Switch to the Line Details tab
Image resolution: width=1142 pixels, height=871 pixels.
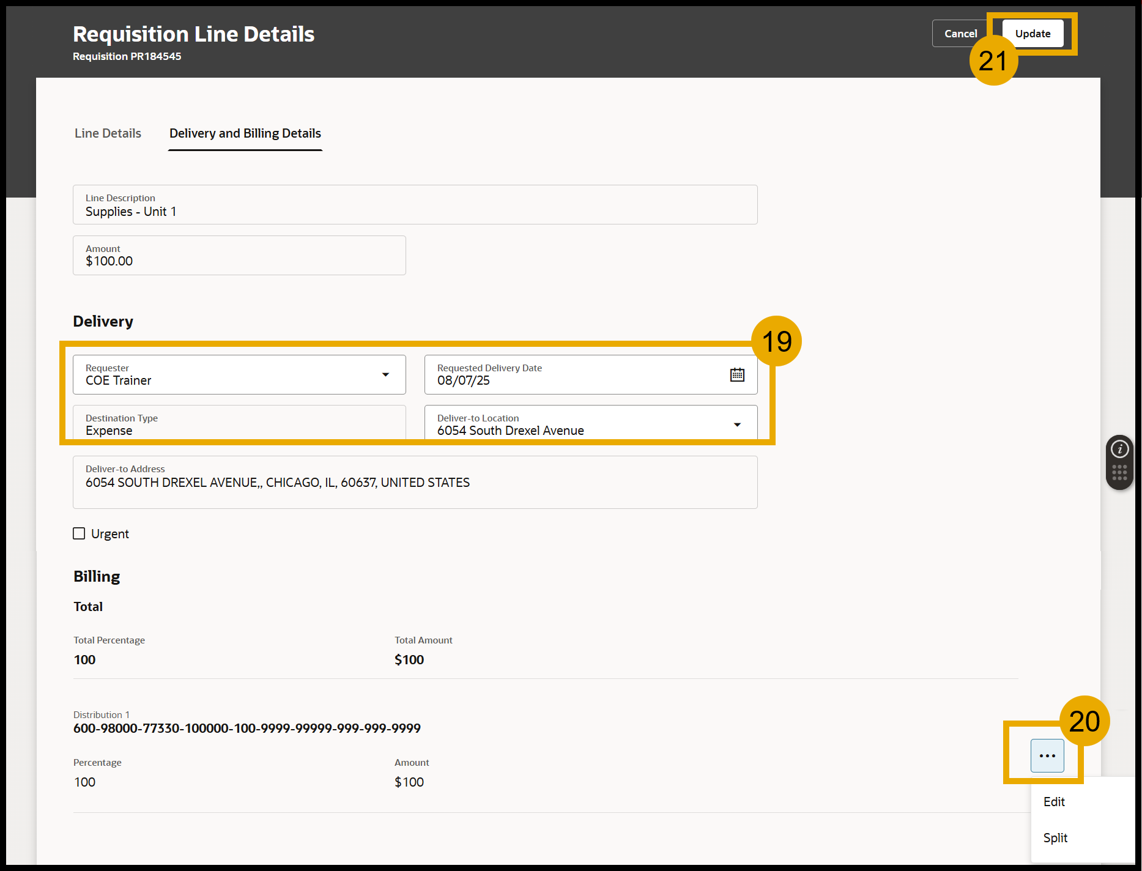(x=108, y=133)
